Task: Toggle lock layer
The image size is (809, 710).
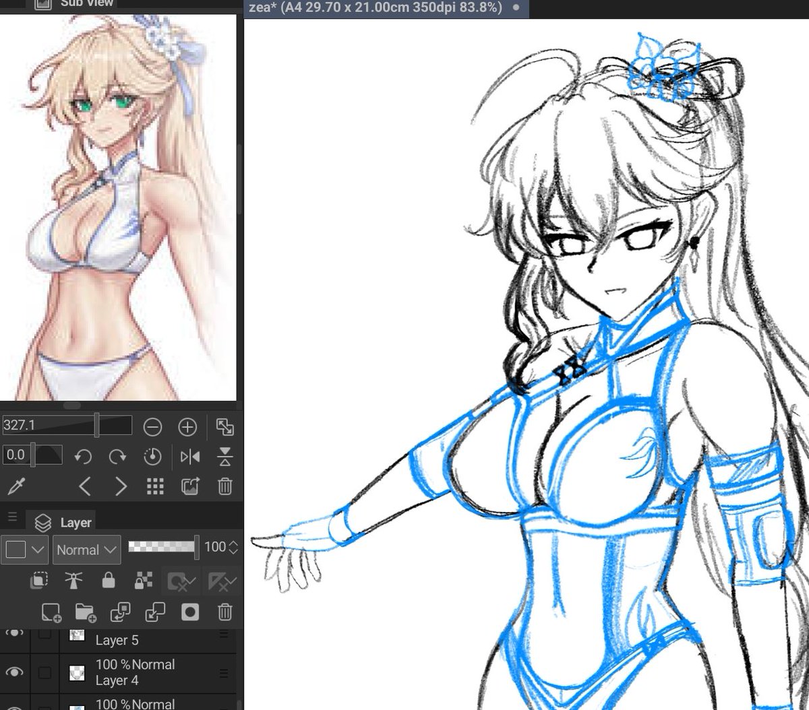Action: (108, 579)
